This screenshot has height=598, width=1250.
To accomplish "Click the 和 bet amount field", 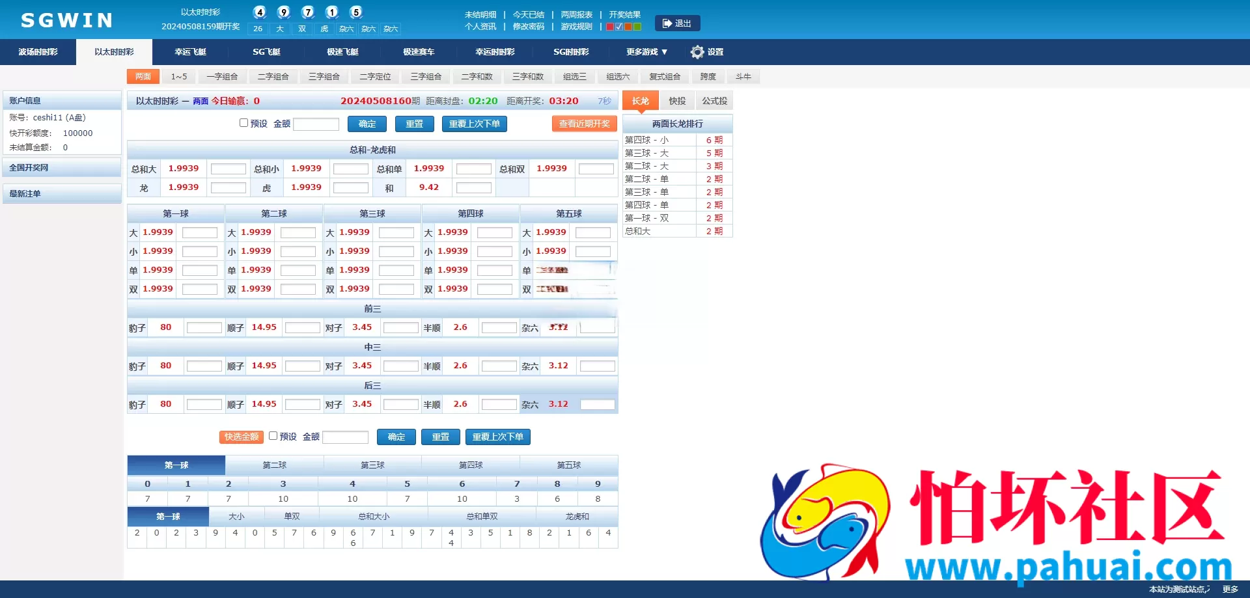I will (474, 188).
